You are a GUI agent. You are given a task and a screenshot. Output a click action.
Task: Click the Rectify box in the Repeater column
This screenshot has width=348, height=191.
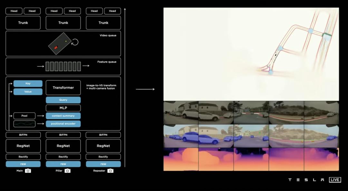point(103,157)
